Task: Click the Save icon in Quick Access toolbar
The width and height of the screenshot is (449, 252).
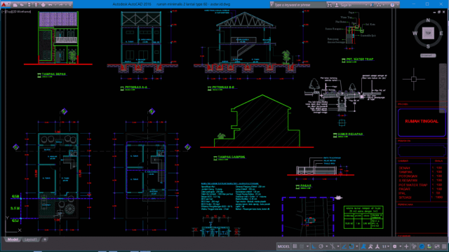Action: coord(29,5)
